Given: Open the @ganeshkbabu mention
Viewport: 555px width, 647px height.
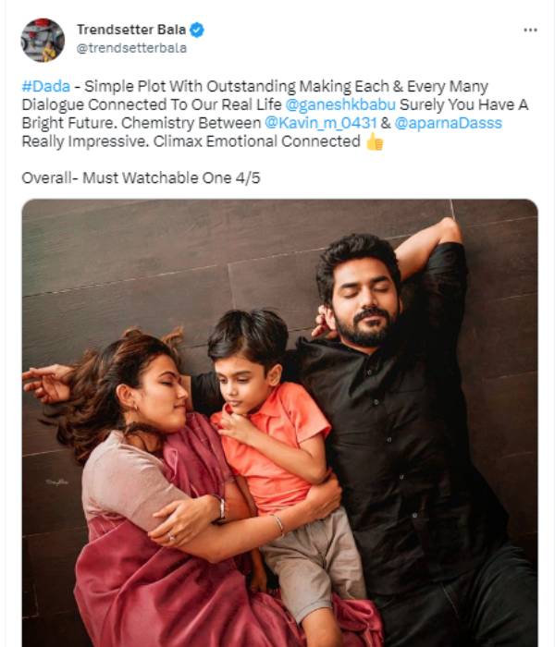Looking at the screenshot, I should (x=340, y=104).
